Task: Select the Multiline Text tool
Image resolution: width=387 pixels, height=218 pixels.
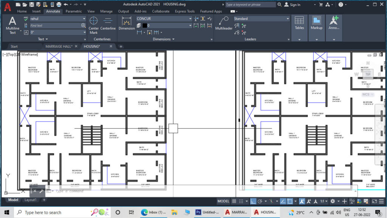Action: pyautogui.click(x=12, y=25)
